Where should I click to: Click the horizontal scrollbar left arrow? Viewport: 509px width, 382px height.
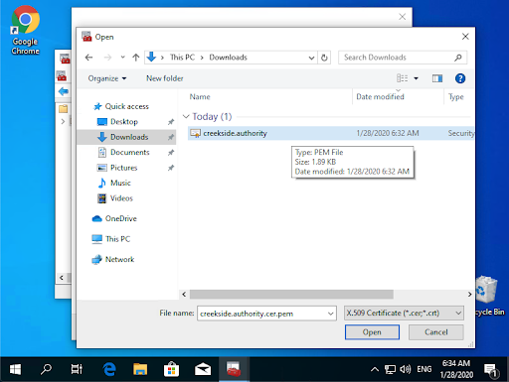coord(184,295)
